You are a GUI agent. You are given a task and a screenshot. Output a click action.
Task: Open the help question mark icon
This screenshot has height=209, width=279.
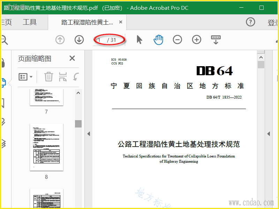pos(250,22)
